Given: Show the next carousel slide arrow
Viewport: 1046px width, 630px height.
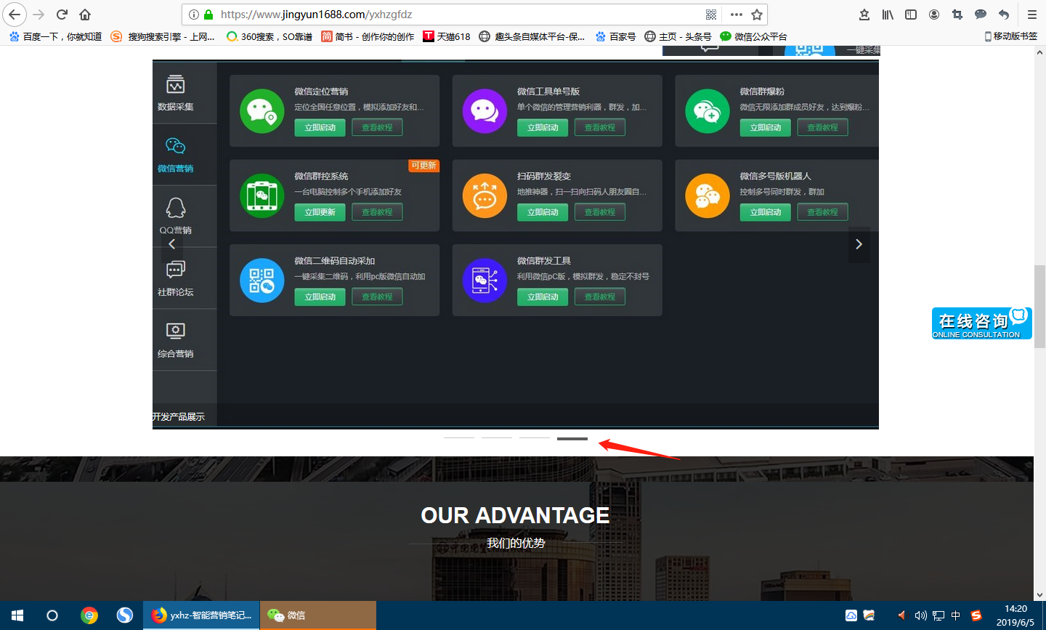Looking at the screenshot, I should click(x=859, y=244).
